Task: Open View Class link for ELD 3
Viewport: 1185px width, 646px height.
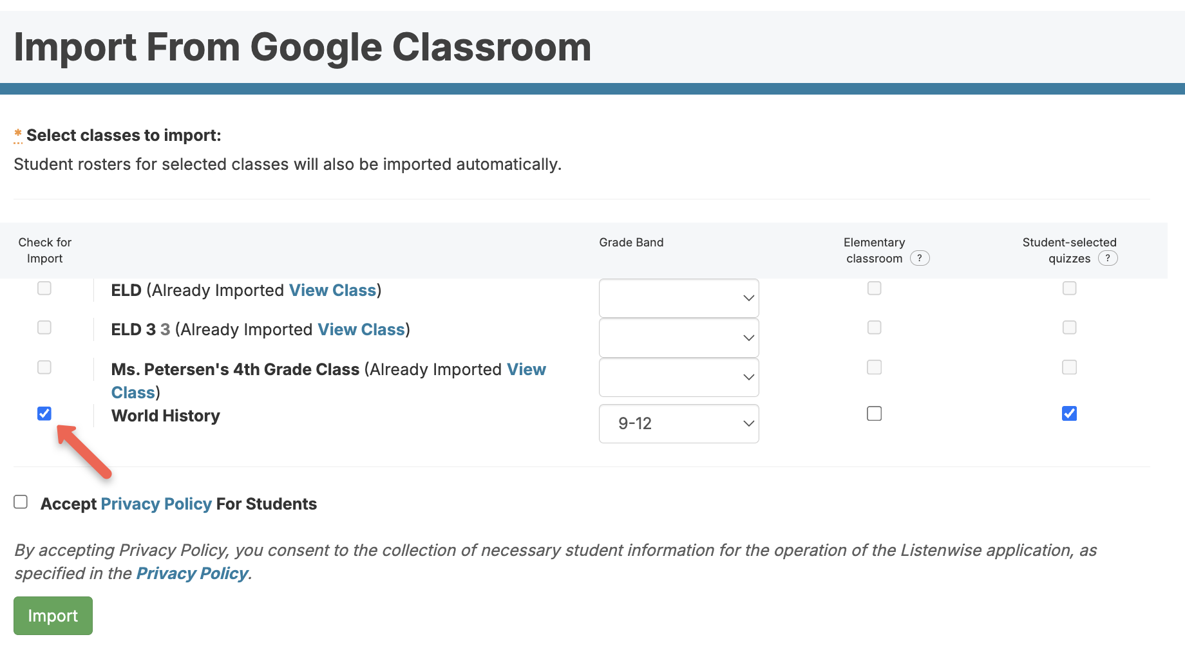Action: 361,329
